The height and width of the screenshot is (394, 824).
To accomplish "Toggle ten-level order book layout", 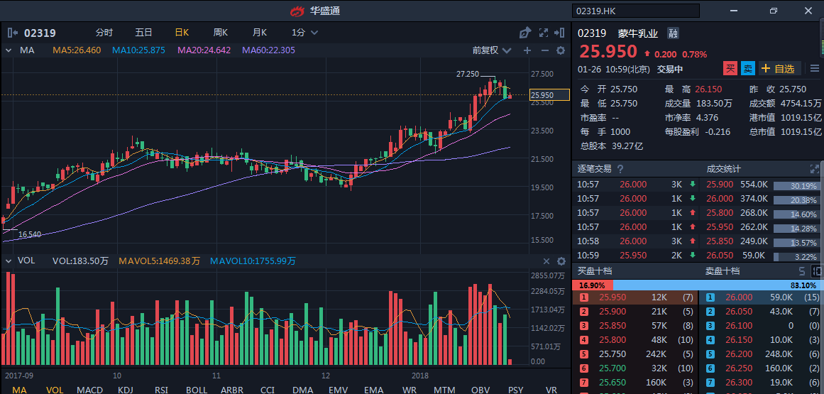I will [817, 271].
